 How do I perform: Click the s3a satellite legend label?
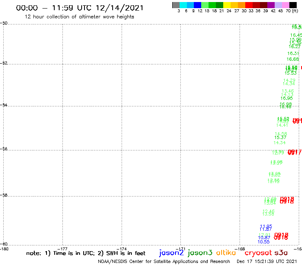281,253
